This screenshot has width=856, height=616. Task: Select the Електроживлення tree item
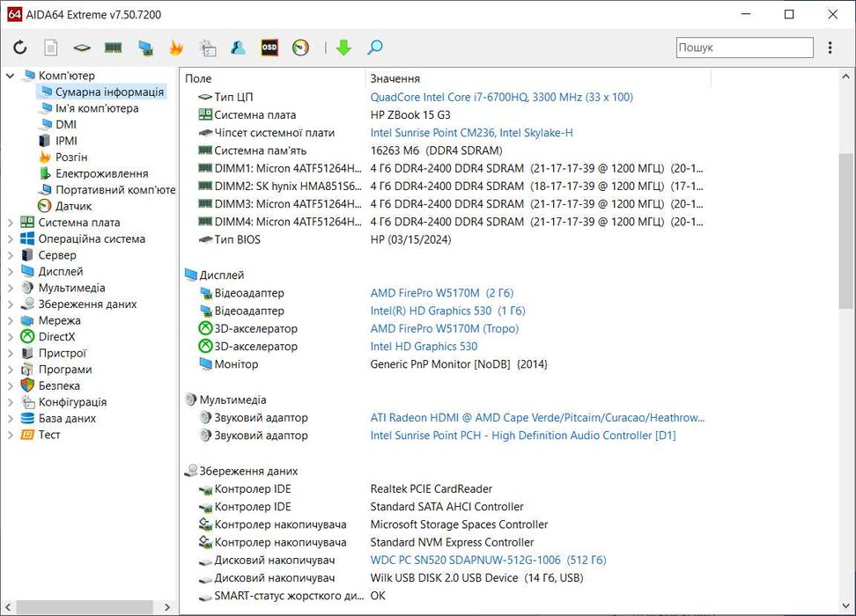[101, 174]
